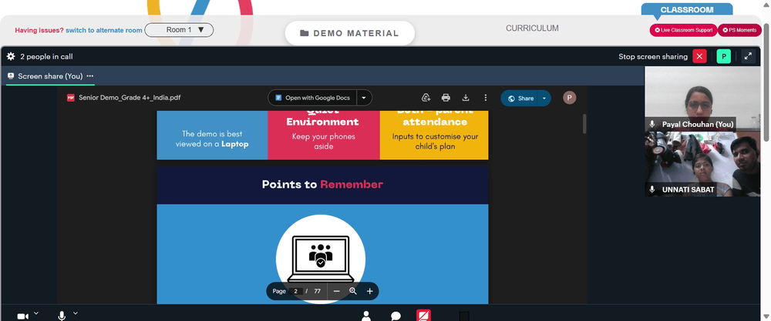Toggle the microphone mute
Viewport: 771px width, 321px height.
pos(62,316)
